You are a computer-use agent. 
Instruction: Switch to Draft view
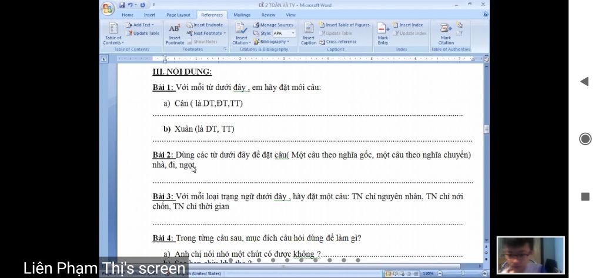(x=416, y=273)
